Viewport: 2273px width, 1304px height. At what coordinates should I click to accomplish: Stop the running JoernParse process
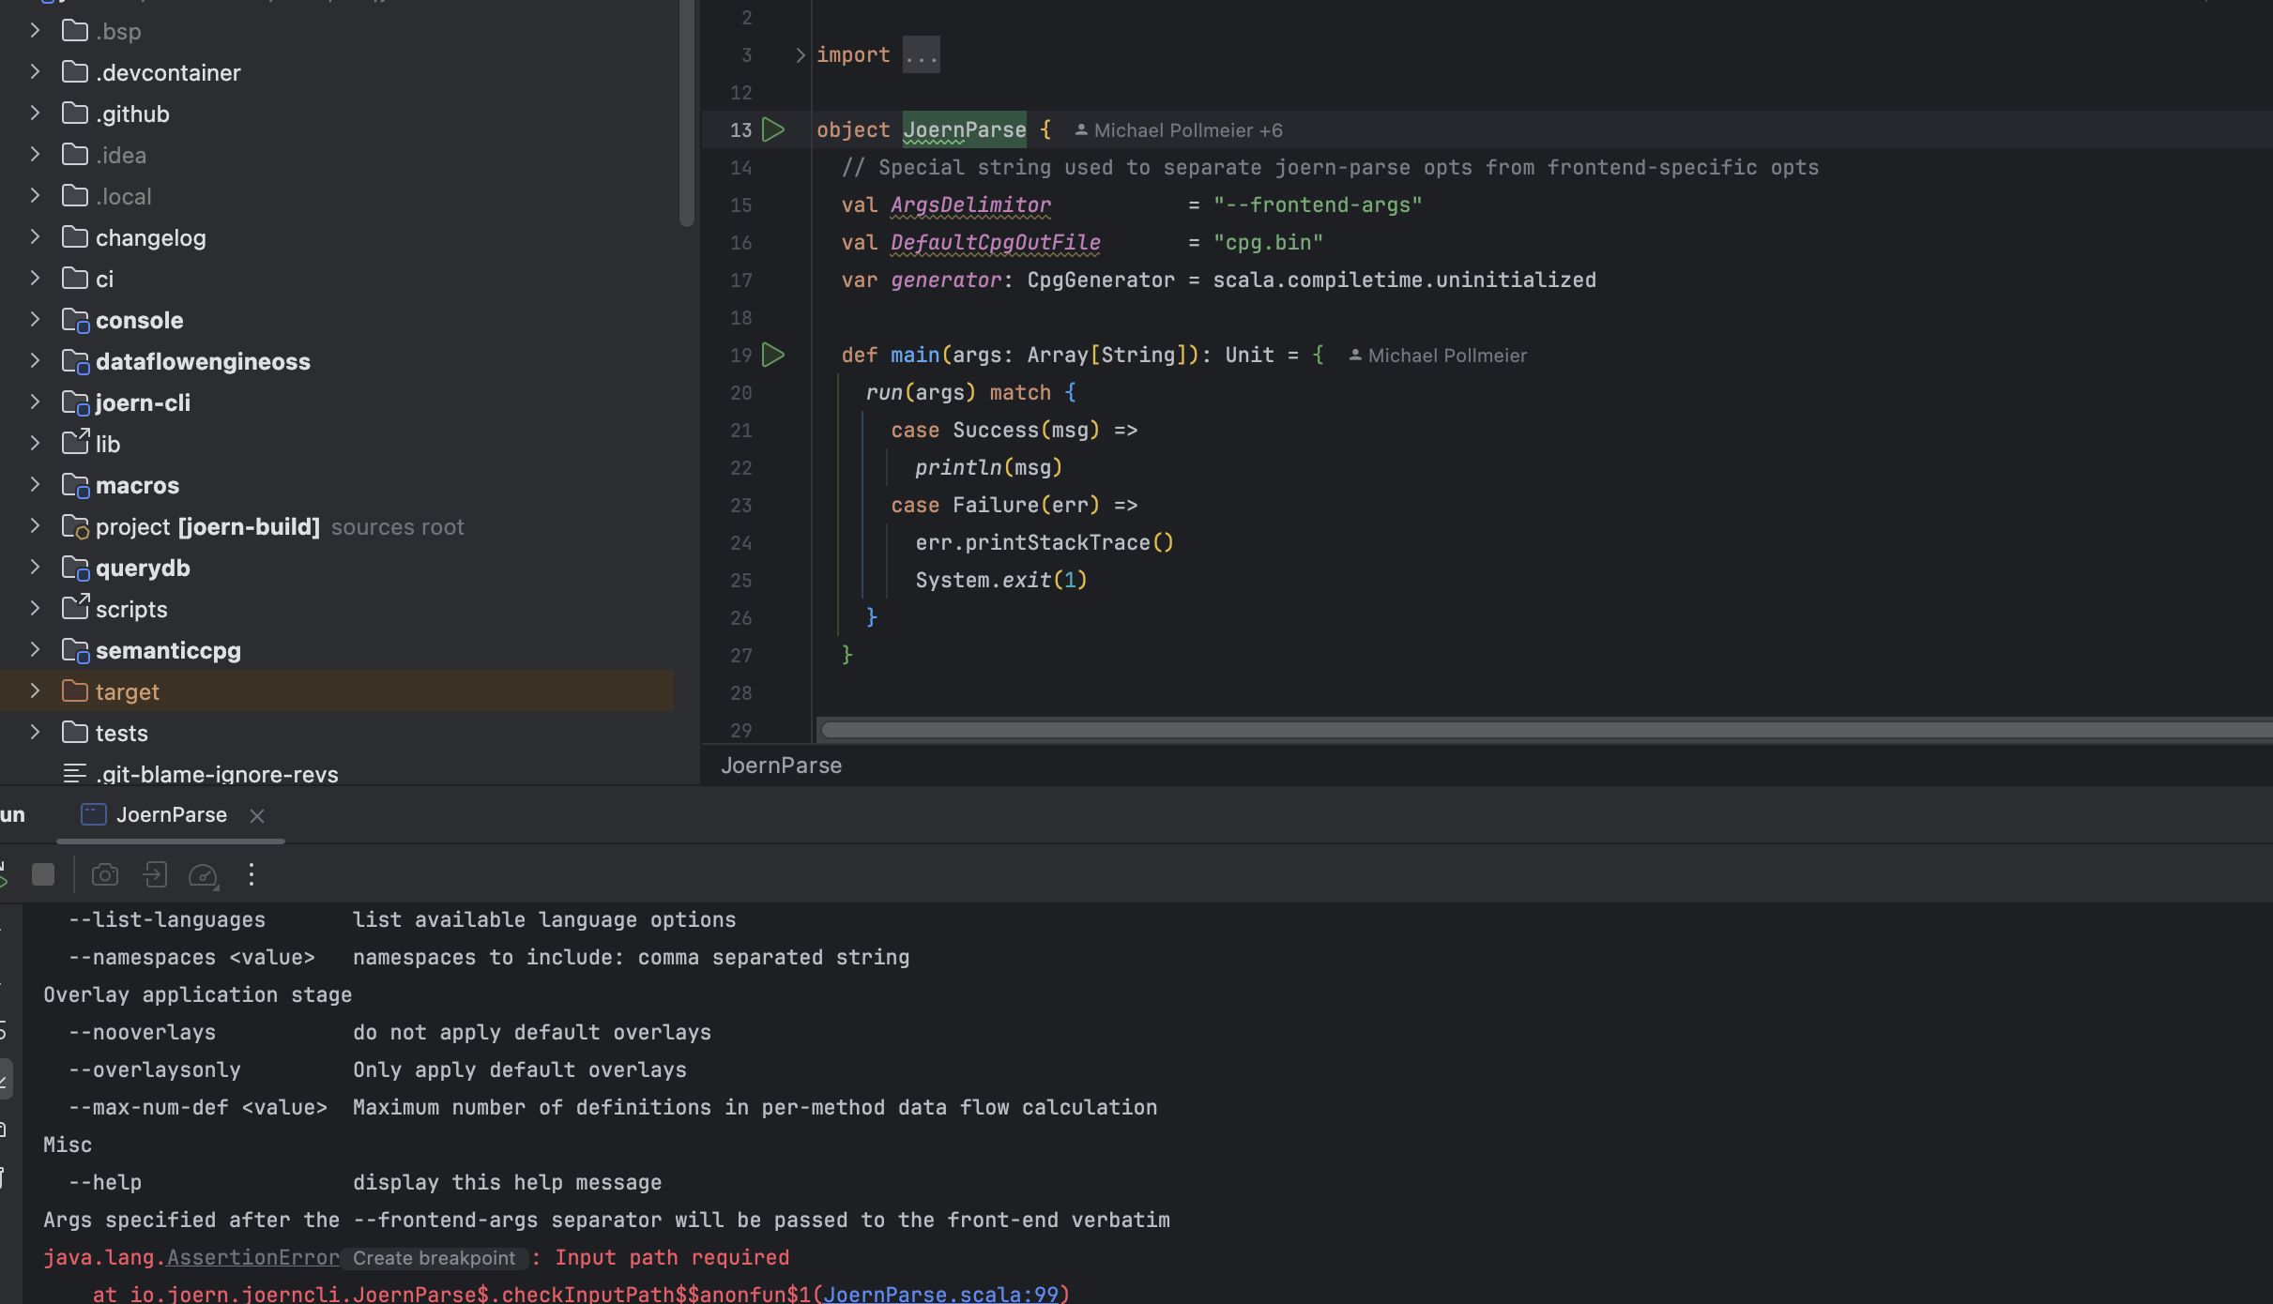43,874
